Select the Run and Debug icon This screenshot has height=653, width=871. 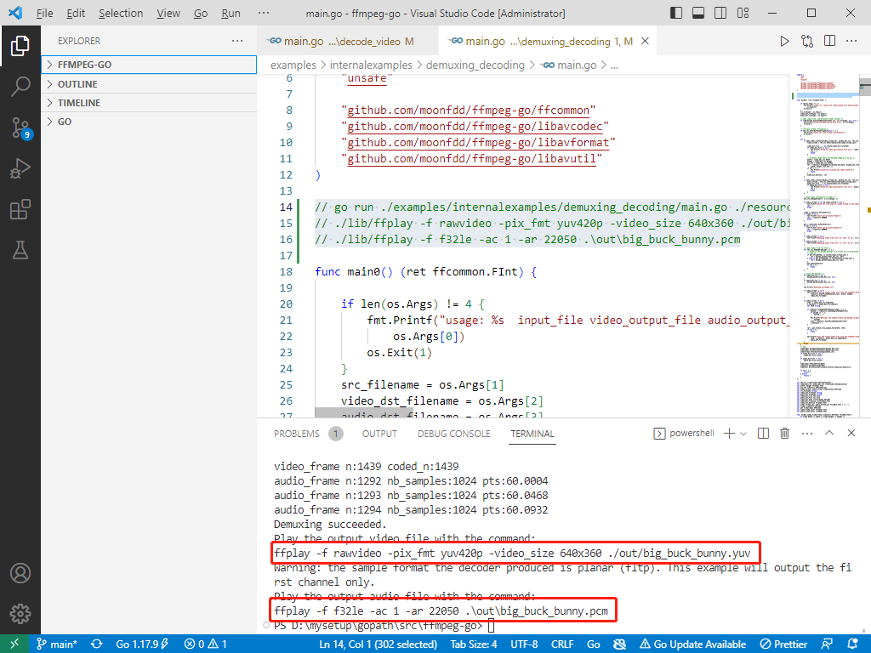(20, 167)
